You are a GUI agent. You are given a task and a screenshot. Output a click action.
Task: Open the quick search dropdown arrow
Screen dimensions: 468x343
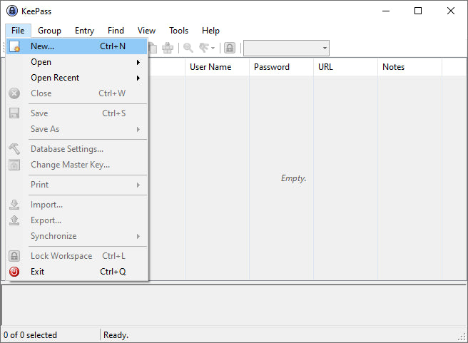[x=325, y=48]
